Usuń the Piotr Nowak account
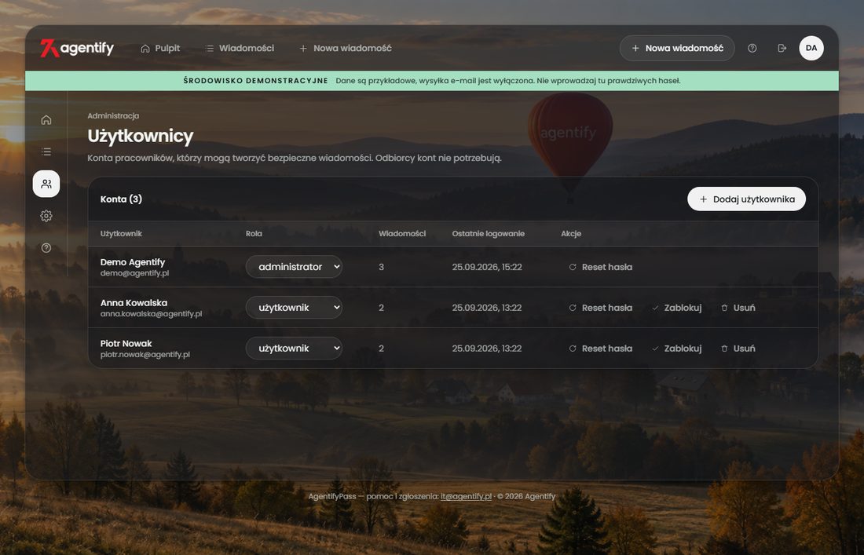Image resolution: width=864 pixels, height=555 pixels. pos(738,349)
